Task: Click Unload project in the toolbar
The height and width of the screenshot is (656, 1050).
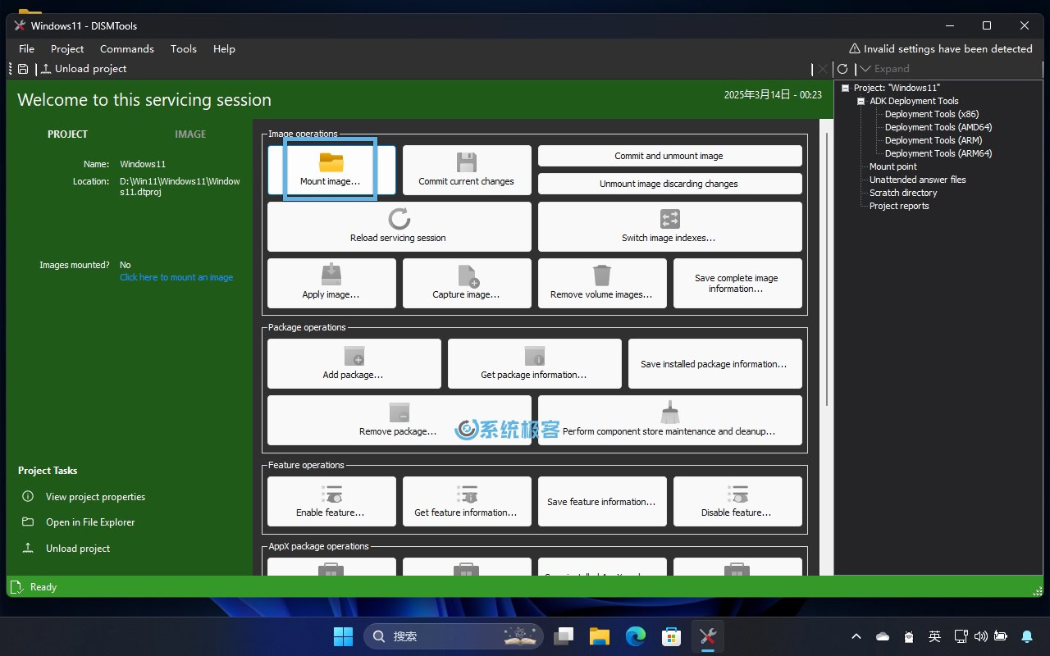Action: 84,69
